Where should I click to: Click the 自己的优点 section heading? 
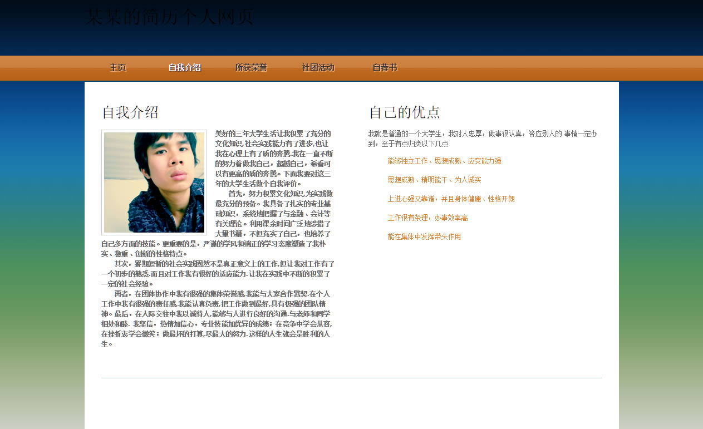[x=405, y=112]
